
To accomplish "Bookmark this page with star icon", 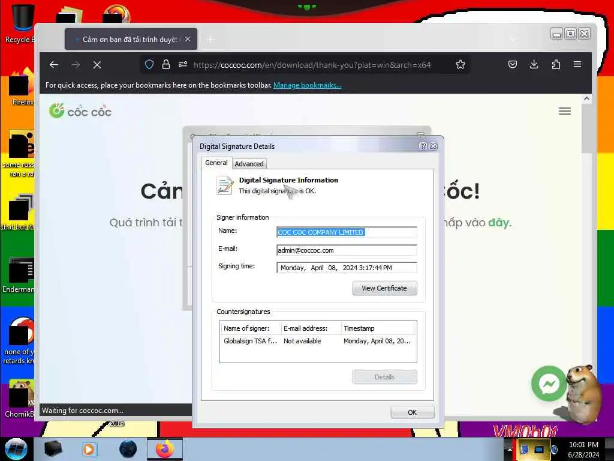I will click(x=460, y=65).
